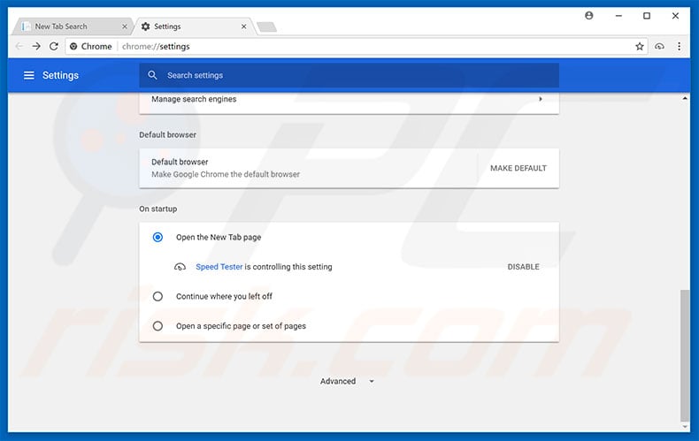Screen dimensions: 699x441
Task: Click MAKE DEFAULT button
Action: pos(518,168)
